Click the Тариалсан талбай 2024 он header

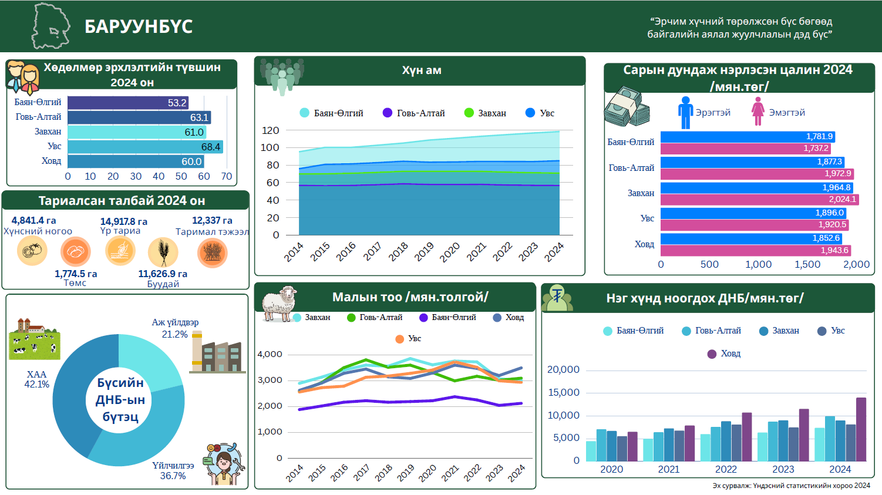(x=122, y=201)
